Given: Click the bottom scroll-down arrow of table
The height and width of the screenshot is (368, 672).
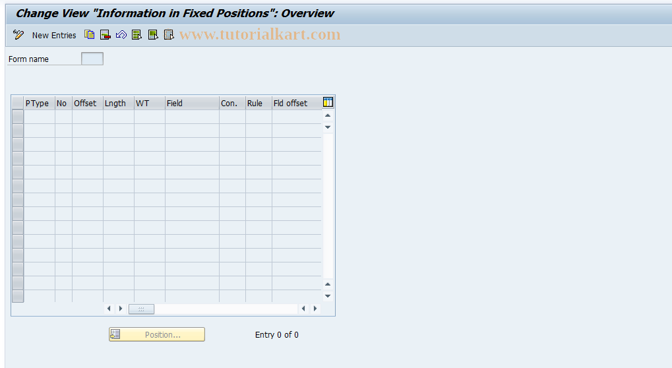Looking at the screenshot, I should point(328,296).
